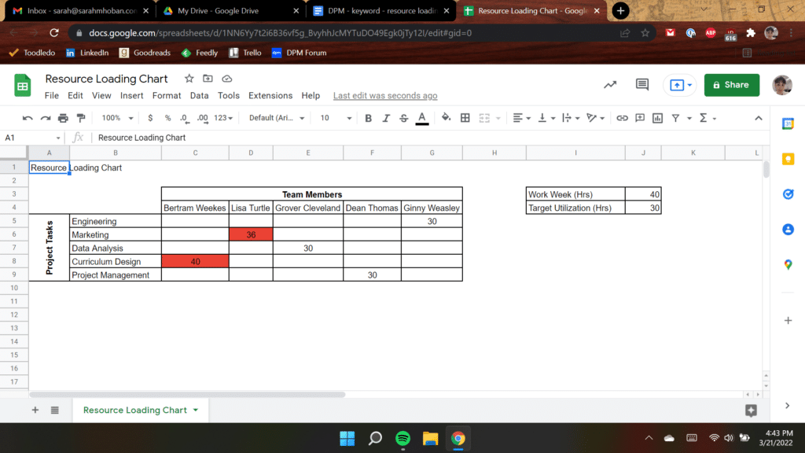Toggle bold formatting
This screenshot has height=453, width=805.
pyautogui.click(x=368, y=118)
